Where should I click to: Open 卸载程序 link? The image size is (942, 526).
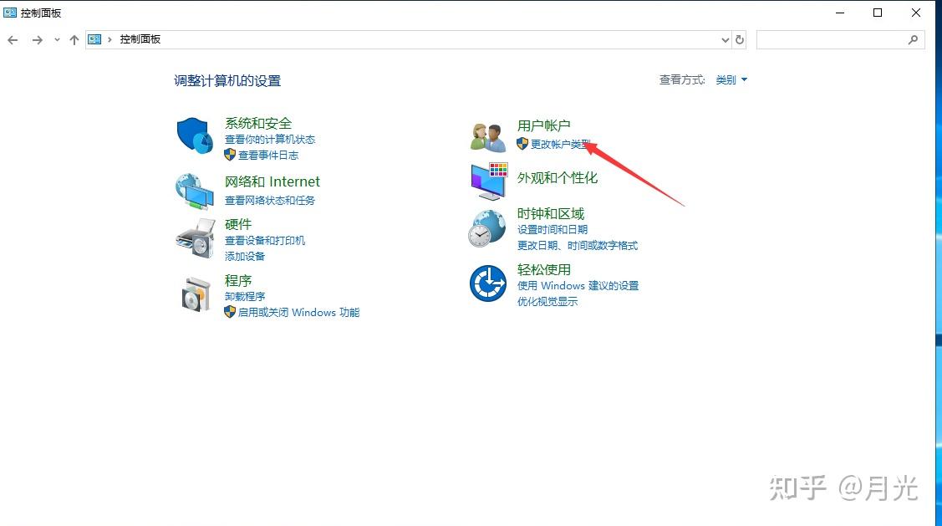point(245,295)
